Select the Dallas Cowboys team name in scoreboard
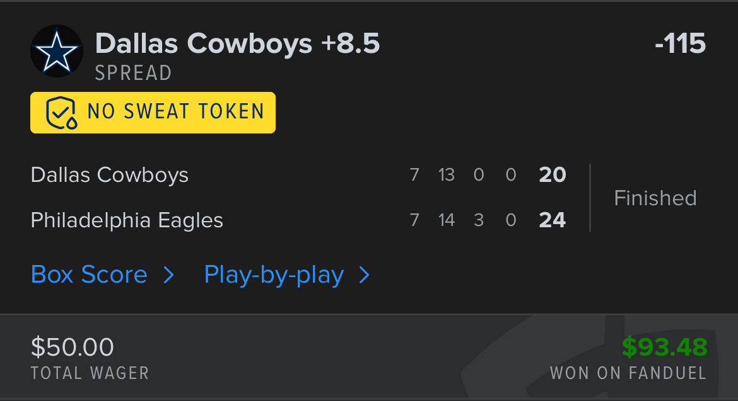Screen dimensions: 738x401 point(109,174)
